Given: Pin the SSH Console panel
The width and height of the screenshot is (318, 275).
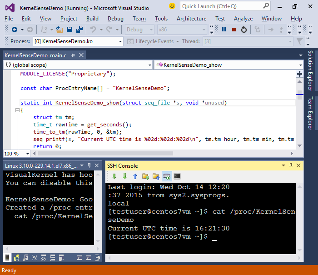Looking at the screenshot, I should (291, 165).
